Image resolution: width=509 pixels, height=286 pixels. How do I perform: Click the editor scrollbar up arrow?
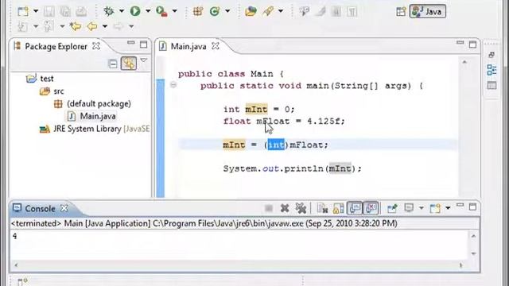pos(464,62)
